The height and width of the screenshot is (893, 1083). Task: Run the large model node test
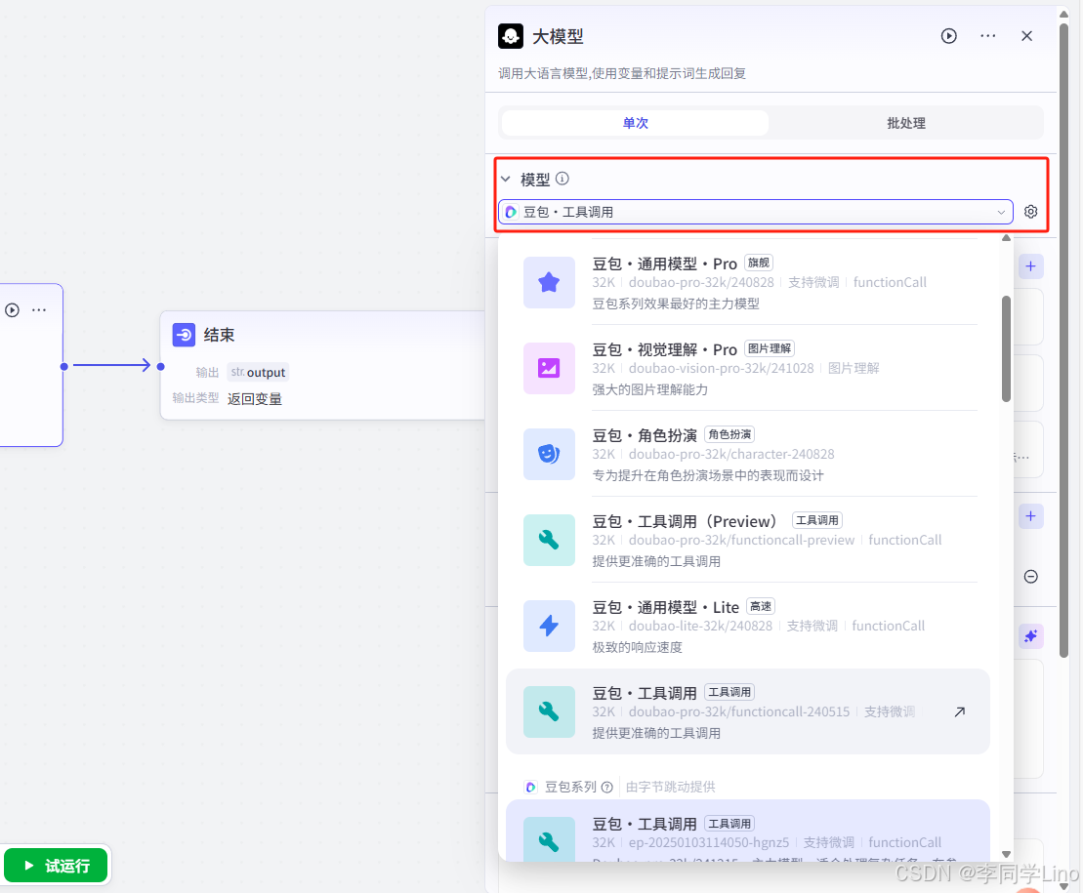[x=948, y=36]
